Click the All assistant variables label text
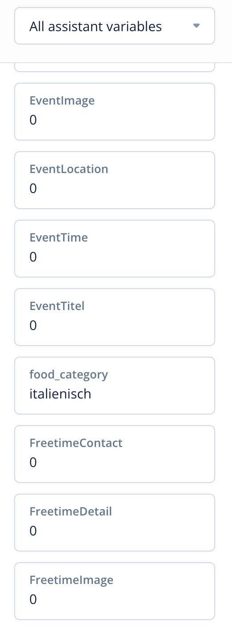This screenshot has height=628, width=232. tap(96, 27)
